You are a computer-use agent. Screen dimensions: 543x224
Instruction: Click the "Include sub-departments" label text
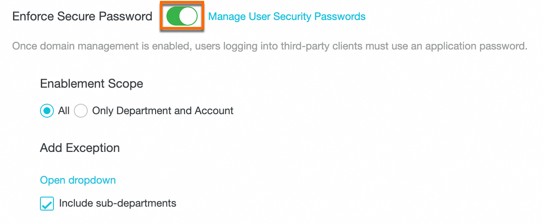118,203
